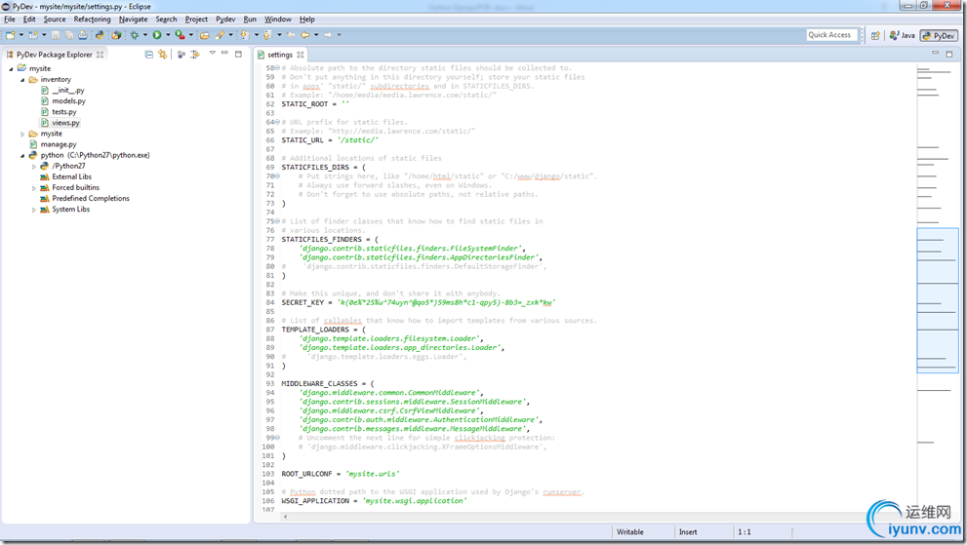Open the Navigate menu
967x545 pixels.
tap(134, 19)
